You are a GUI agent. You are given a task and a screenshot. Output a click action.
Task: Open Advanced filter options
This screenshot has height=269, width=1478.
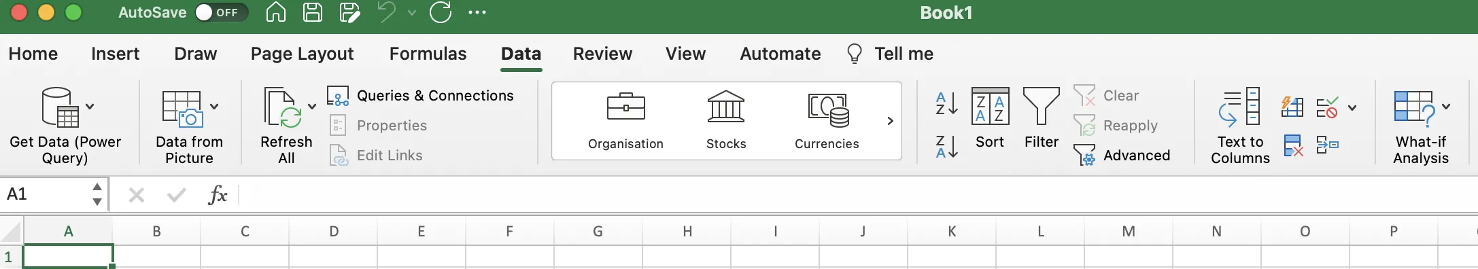point(1122,156)
